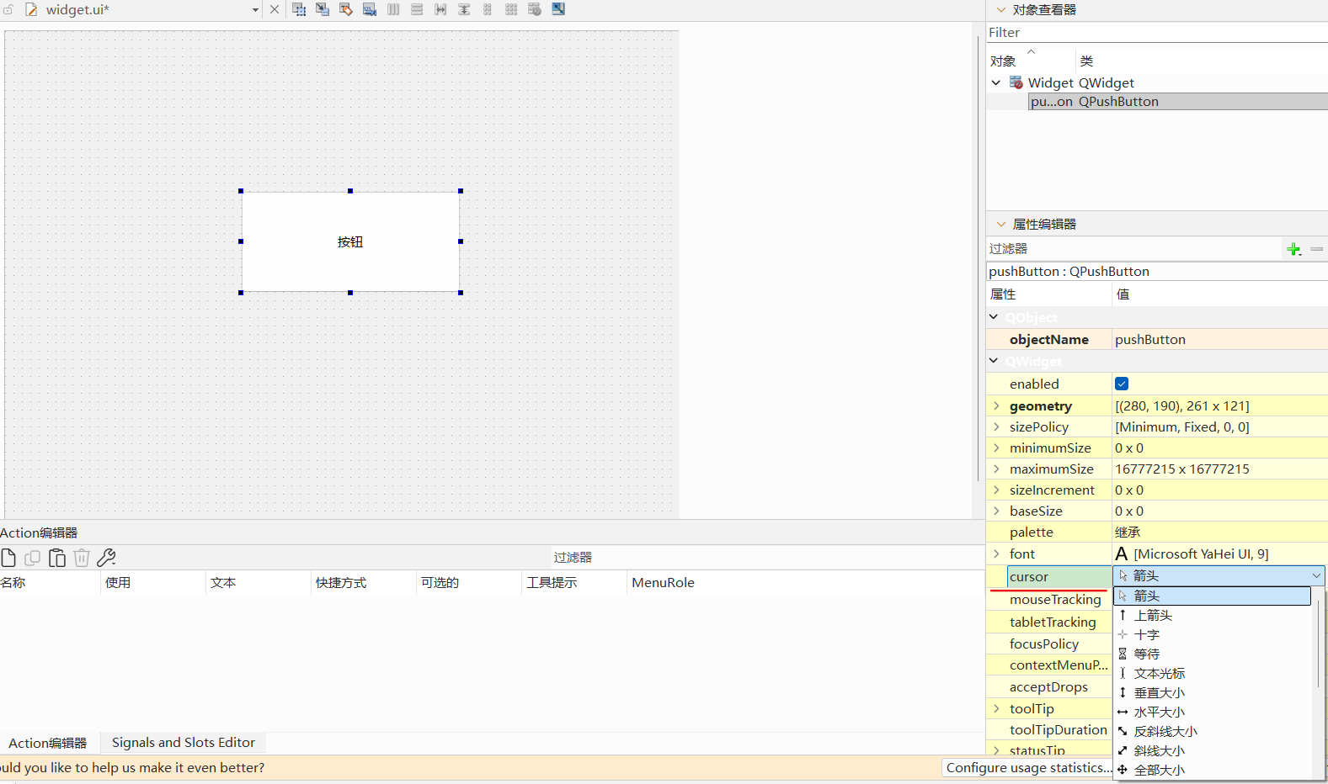Select pu...on QPushButton tree row
This screenshot has height=784, width=1328.
coord(1178,101)
